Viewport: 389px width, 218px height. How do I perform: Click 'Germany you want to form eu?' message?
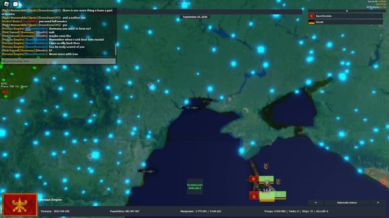pos(70,28)
